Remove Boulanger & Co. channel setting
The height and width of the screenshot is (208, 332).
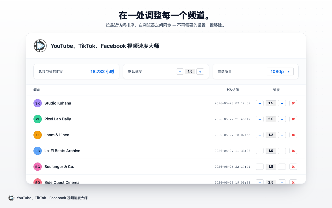[293, 167]
